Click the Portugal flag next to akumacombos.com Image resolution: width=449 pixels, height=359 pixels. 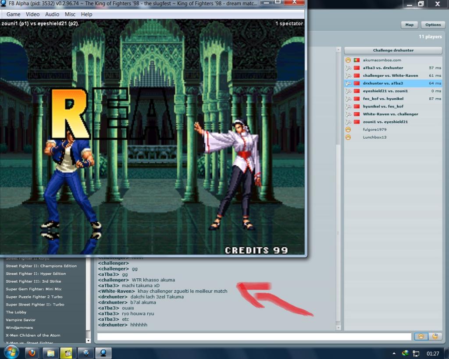pyautogui.click(x=356, y=60)
